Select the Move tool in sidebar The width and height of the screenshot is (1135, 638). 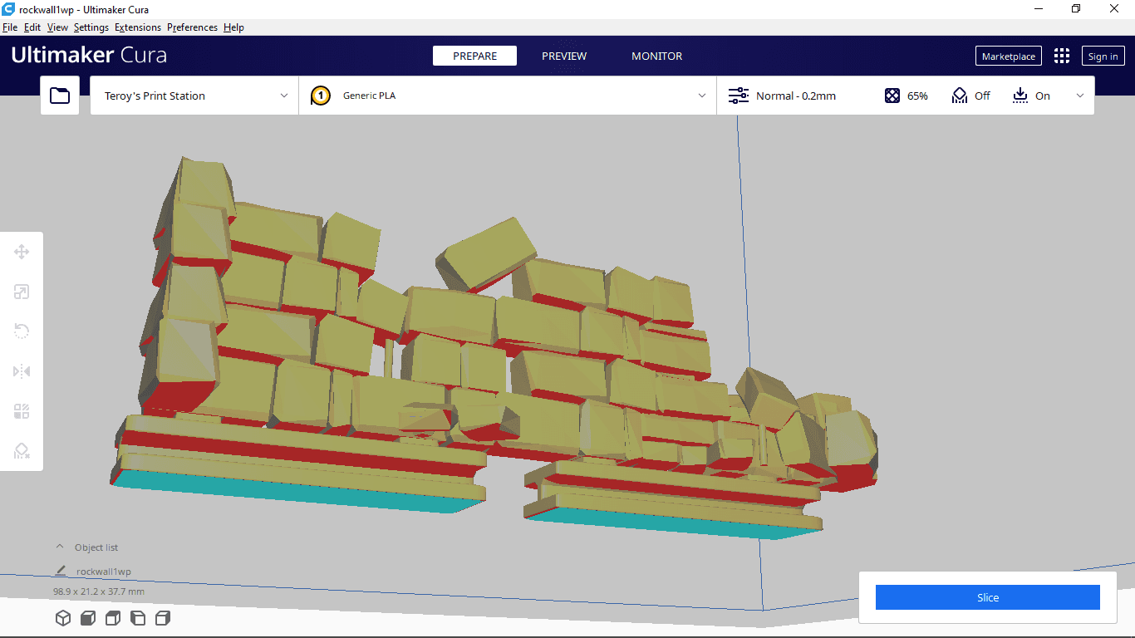click(x=22, y=253)
